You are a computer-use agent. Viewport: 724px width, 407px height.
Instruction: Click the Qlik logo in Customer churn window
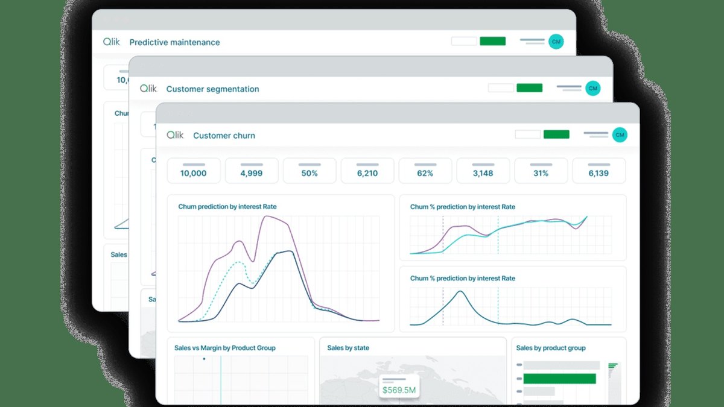pyautogui.click(x=176, y=135)
